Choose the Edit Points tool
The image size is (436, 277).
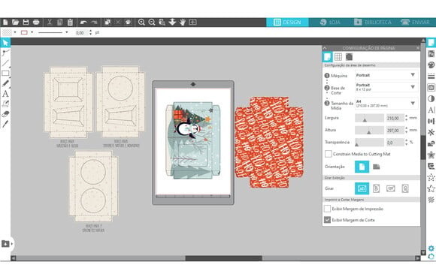click(5, 53)
